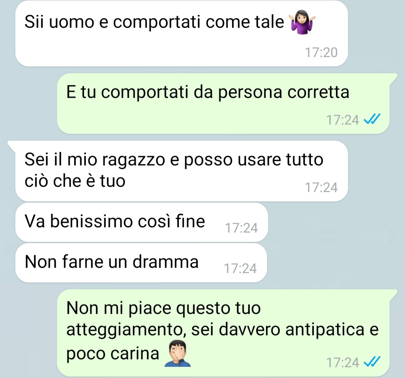Viewport: 405px width, 378px height.
Task: Tap read receipt ticks on 'poco carina' message
Action: [x=372, y=362]
